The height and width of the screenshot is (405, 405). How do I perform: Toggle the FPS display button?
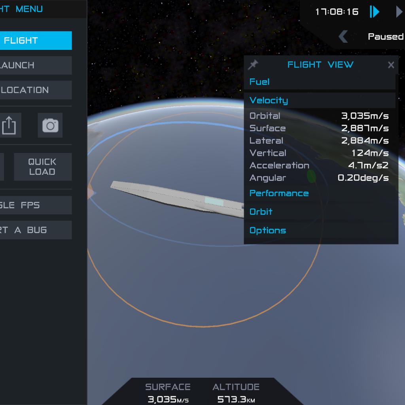click(36, 205)
